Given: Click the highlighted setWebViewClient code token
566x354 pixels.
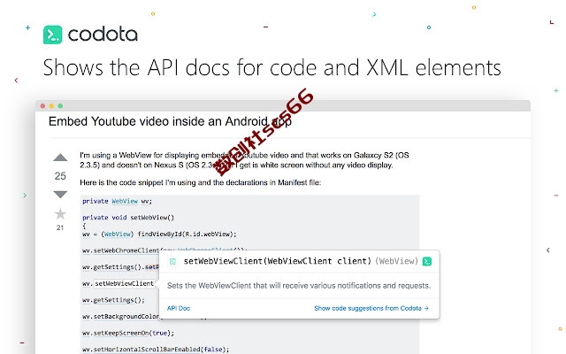Looking at the screenshot, I should pyautogui.click(x=125, y=283).
